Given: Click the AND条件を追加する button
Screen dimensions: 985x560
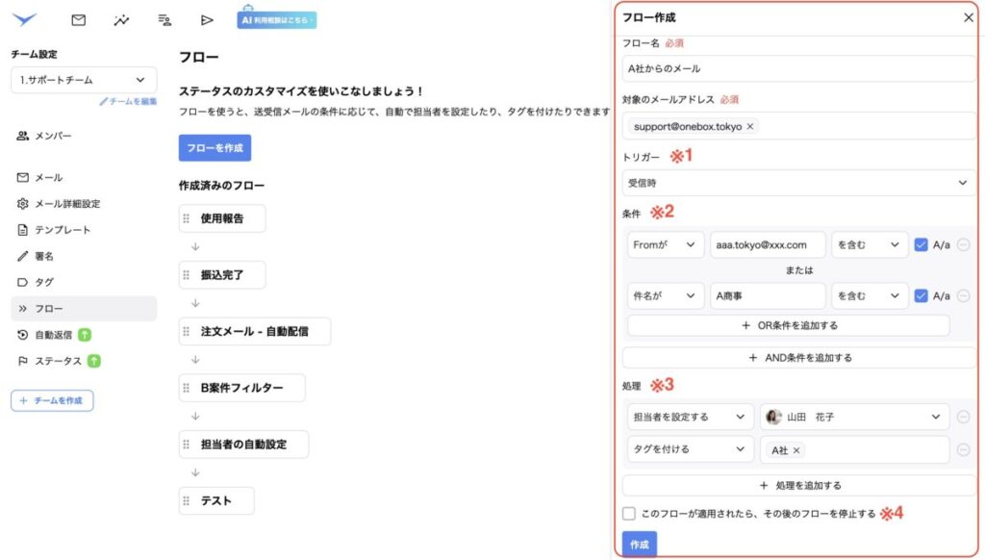Looking at the screenshot, I should [x=798, y=358].
